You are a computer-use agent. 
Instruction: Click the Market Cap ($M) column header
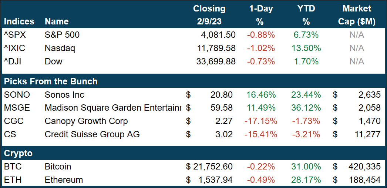coord(357,15)
